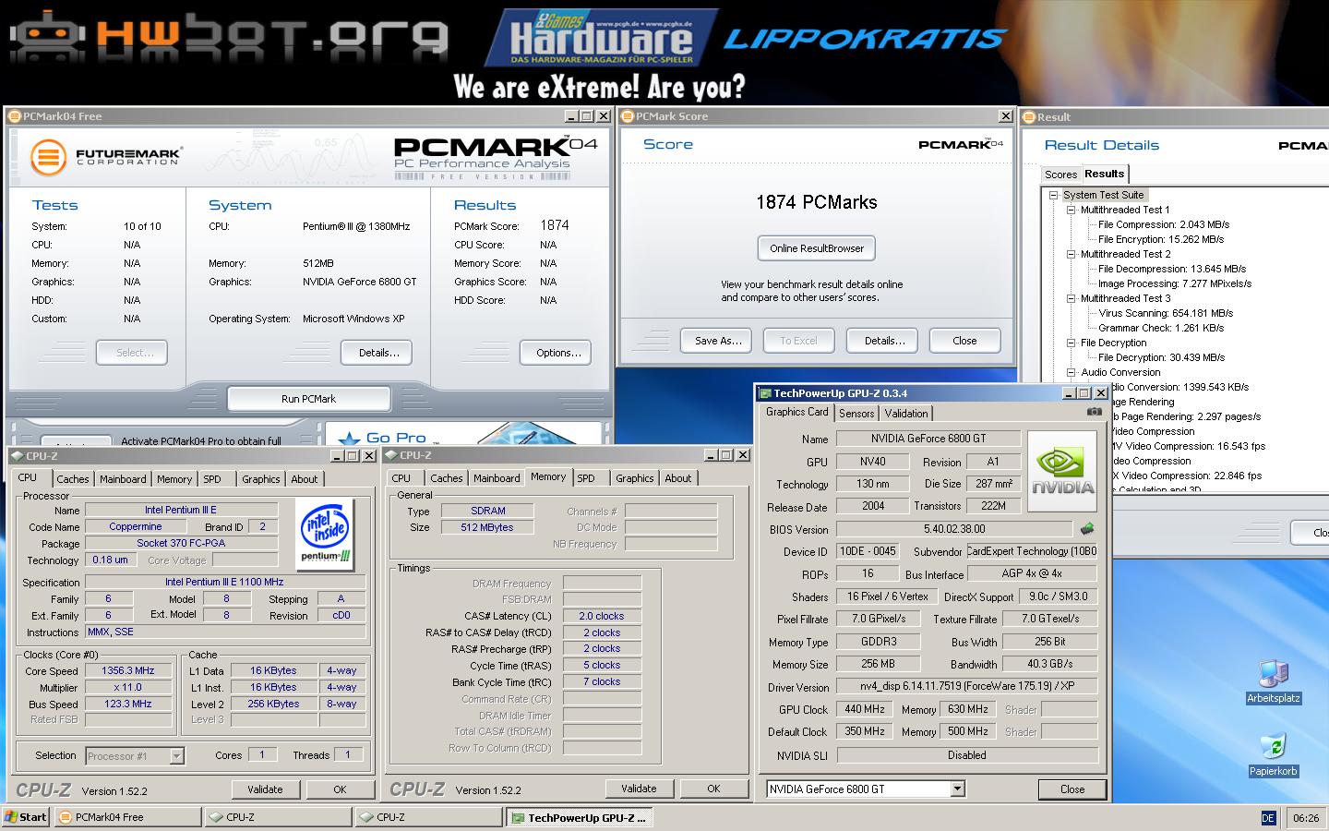Collapse the File Decryption tree node
The width and height of the screenshot is (1329, 831).
(1072, 343)
